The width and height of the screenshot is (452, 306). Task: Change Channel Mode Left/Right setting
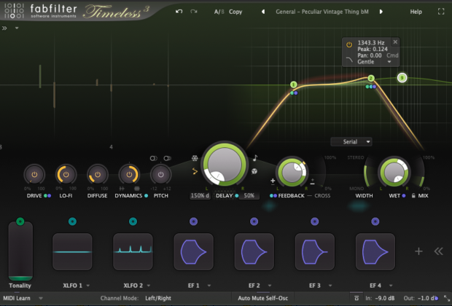point(158,298)
